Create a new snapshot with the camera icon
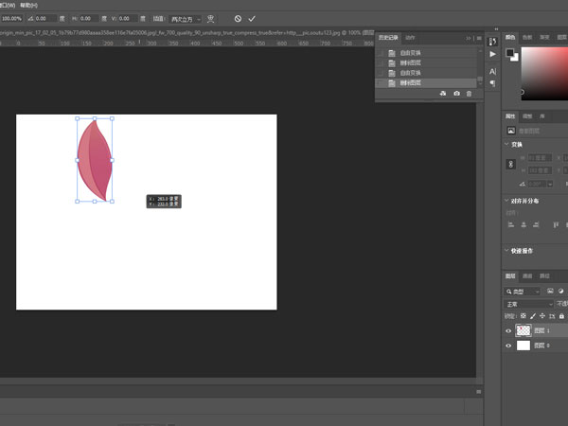This screenshot has width=568, height=426. pyautogui.click(x=456, y=94)
